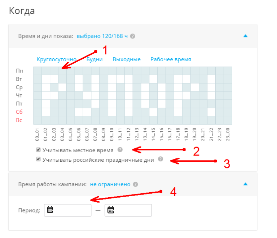Click the 'не ограничено' link
The width and height of the screenshot is (277, 238).
(x=110, y=184)
